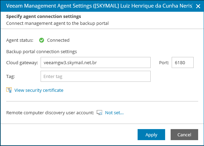The width and height of the screenshot is (204, 146).
Task: Click the Backup portal connection settings heading
Action: point(42,51)
